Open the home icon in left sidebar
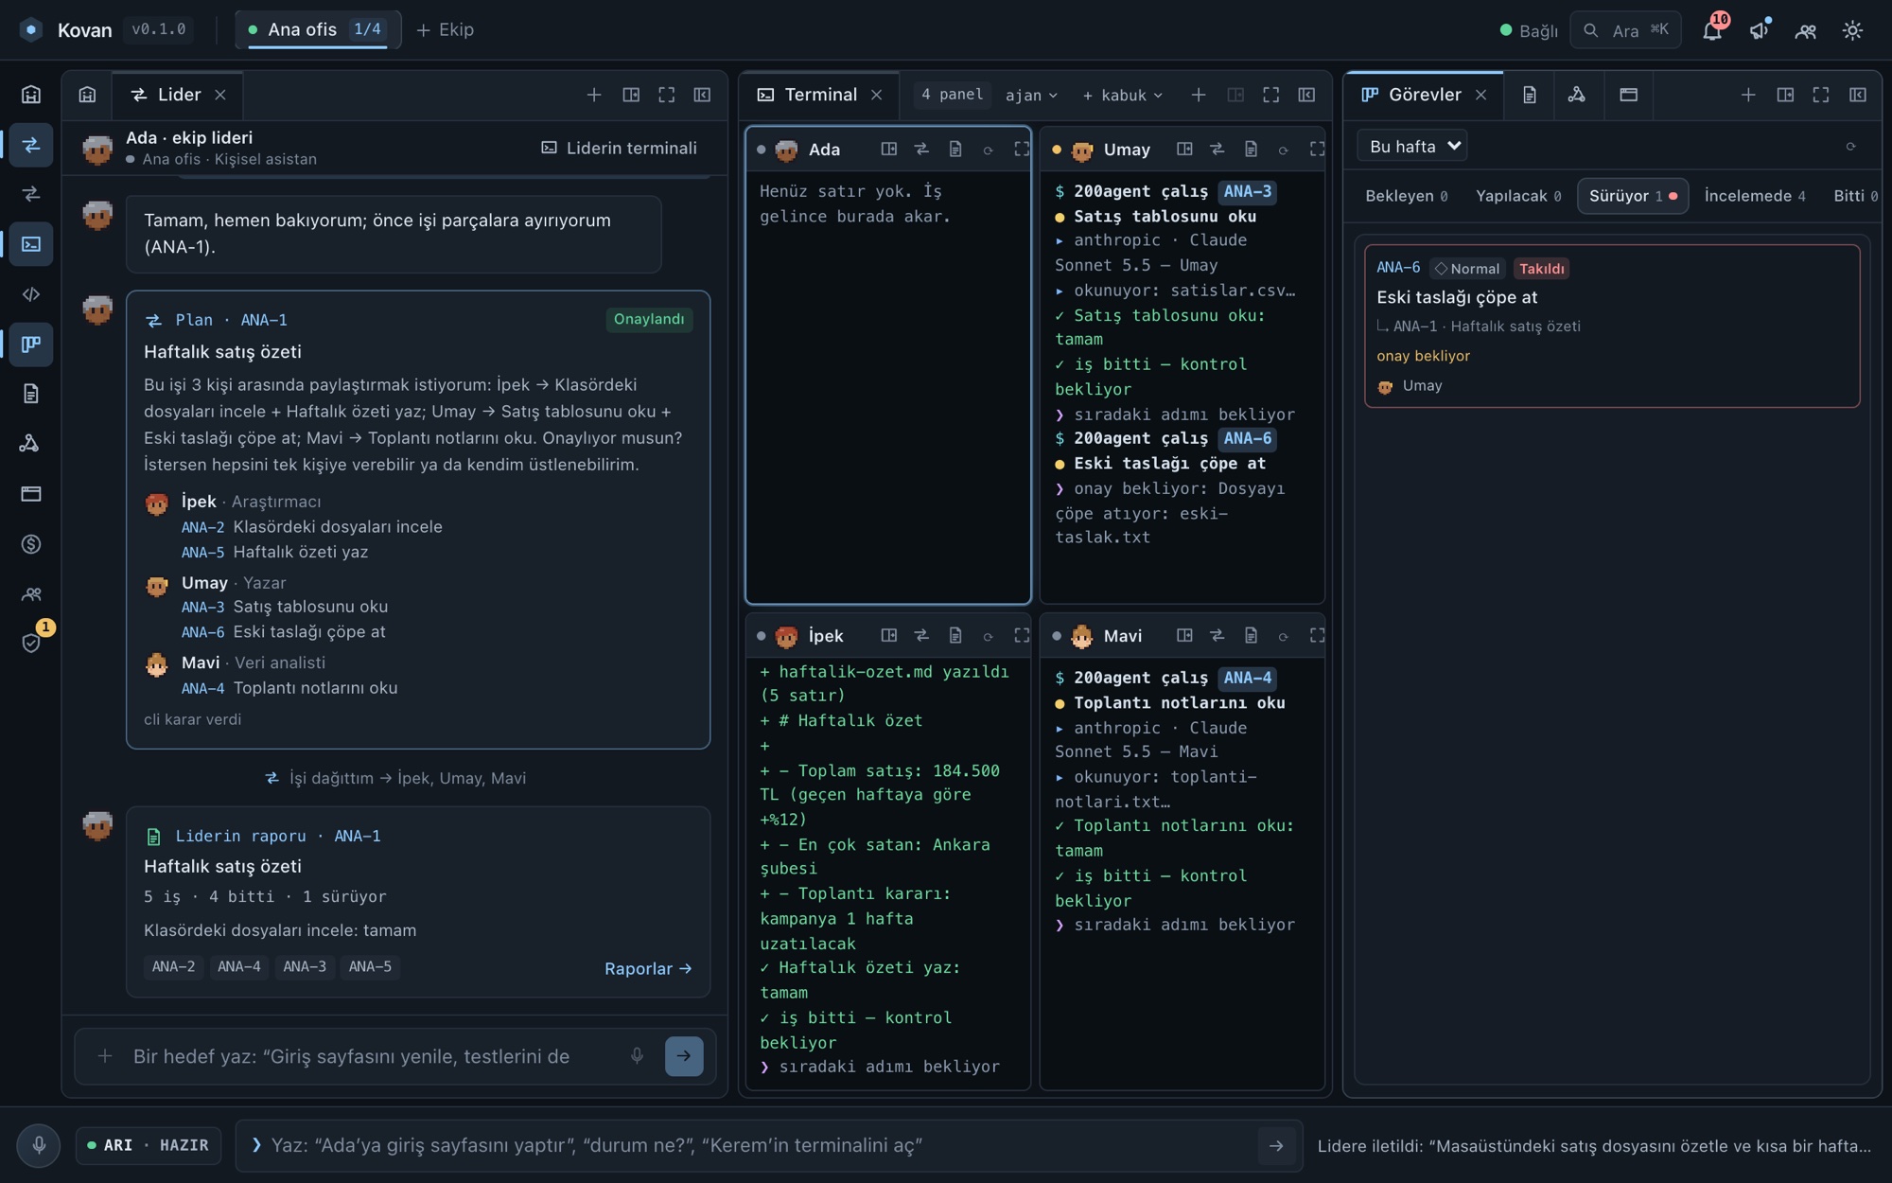 31,95
